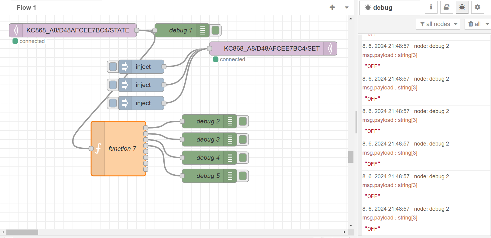Toggle the debug 1 node output button

pos(215,30)
